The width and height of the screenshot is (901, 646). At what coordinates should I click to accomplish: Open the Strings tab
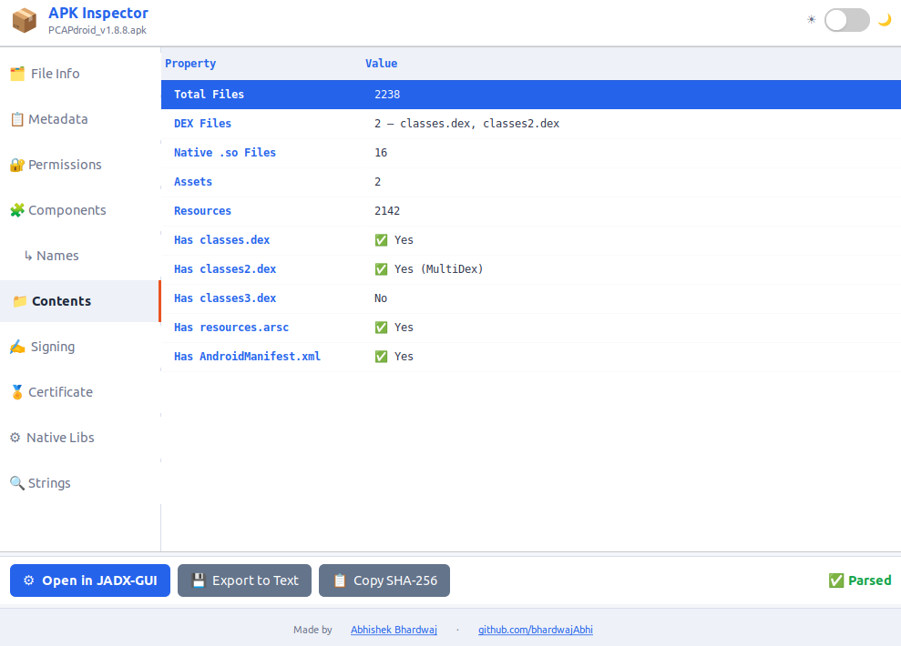pos(80,483)
